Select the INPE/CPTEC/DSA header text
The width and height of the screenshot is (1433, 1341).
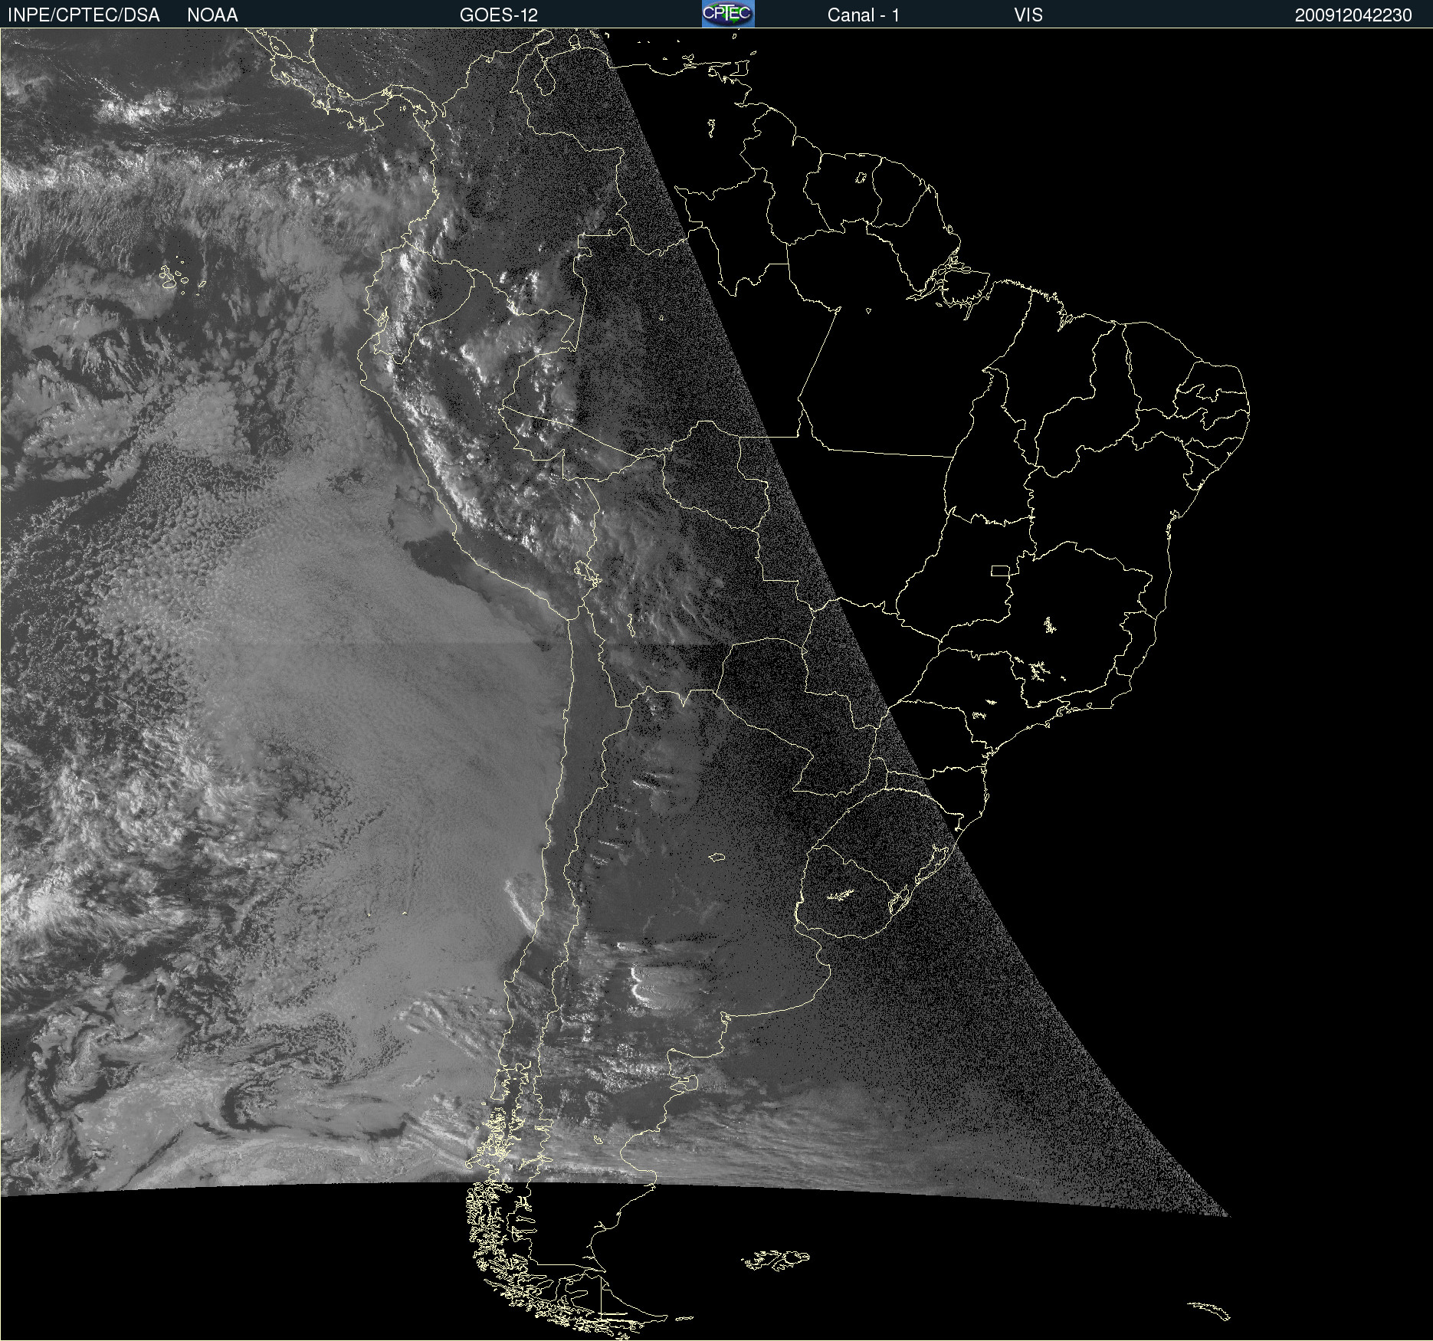(84, 15)
